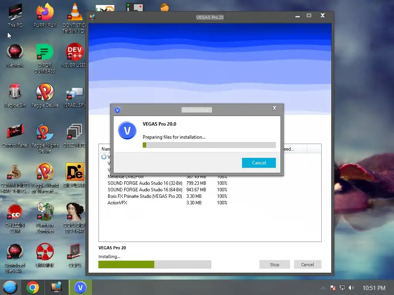The height and width of the screenshot is (295, 394).
Task: Click the installer window title bar icon
Action: point(92,17)
